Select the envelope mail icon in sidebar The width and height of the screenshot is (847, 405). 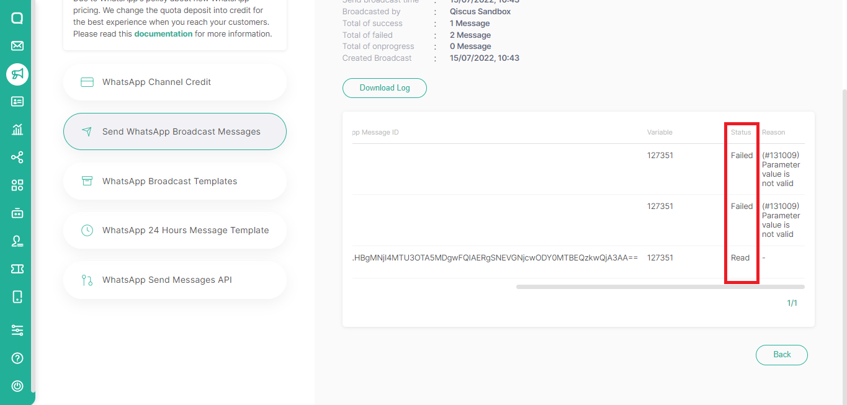pos(17,45)
